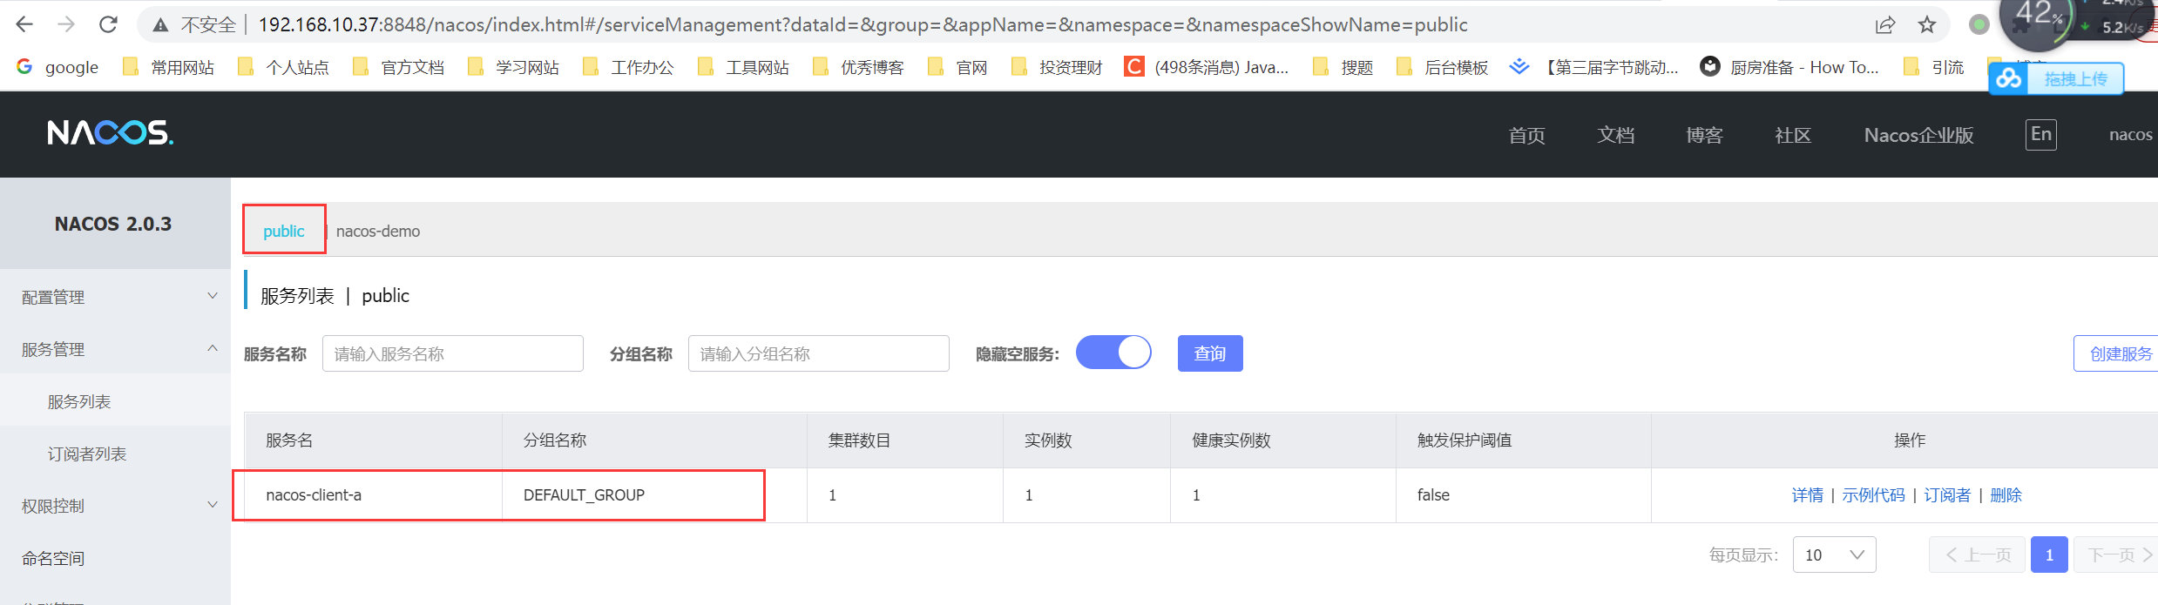Click the 上一页 pagination button
Viewport: 2158px width, 605px height.
click(1979, 555)
